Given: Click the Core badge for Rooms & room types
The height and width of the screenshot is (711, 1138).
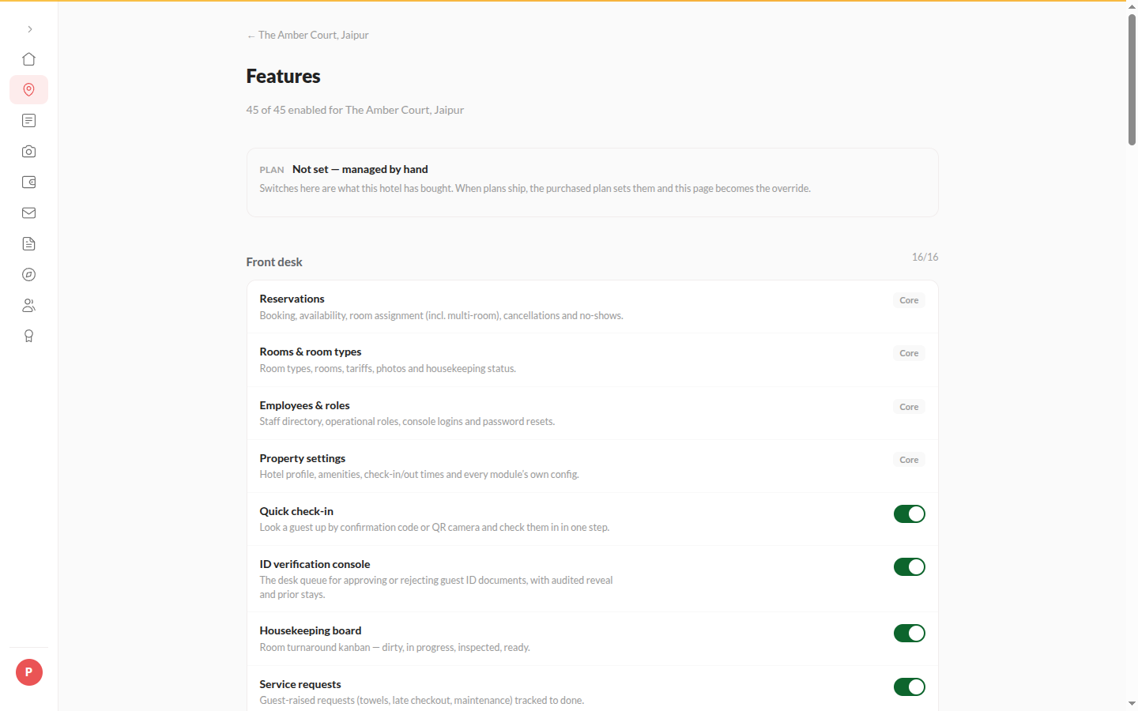Looking at the screenshot, I should click(909, 353).
